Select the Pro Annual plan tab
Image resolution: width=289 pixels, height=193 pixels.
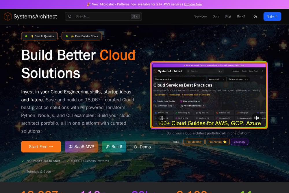pos(218,142)
